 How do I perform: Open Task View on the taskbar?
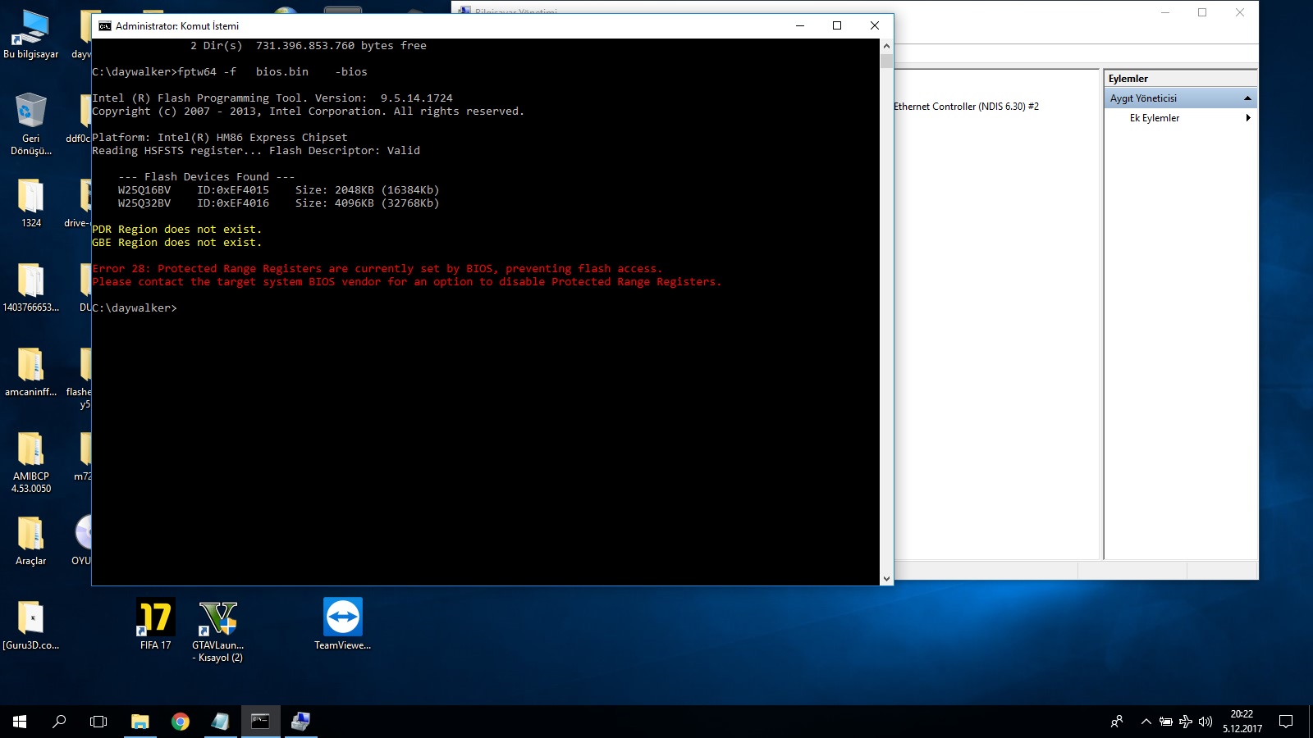[x=98, y=722]
